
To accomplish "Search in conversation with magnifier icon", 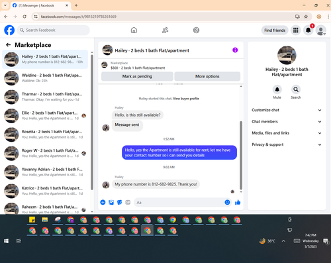I will (296, 89).
